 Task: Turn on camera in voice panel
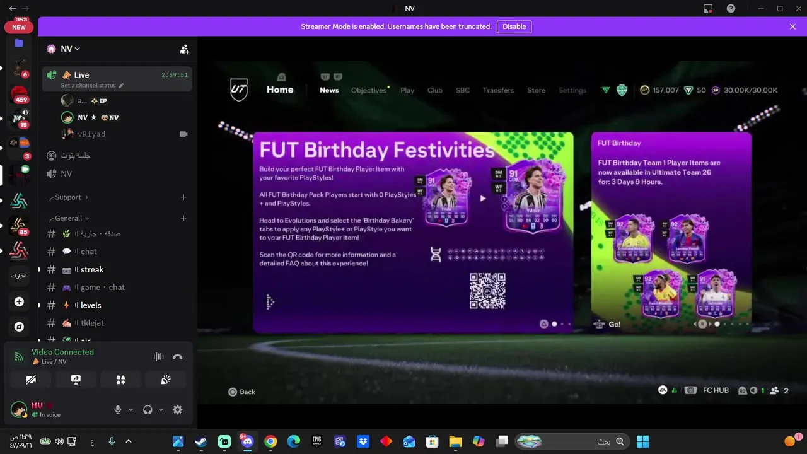click(x=30, y=380)
